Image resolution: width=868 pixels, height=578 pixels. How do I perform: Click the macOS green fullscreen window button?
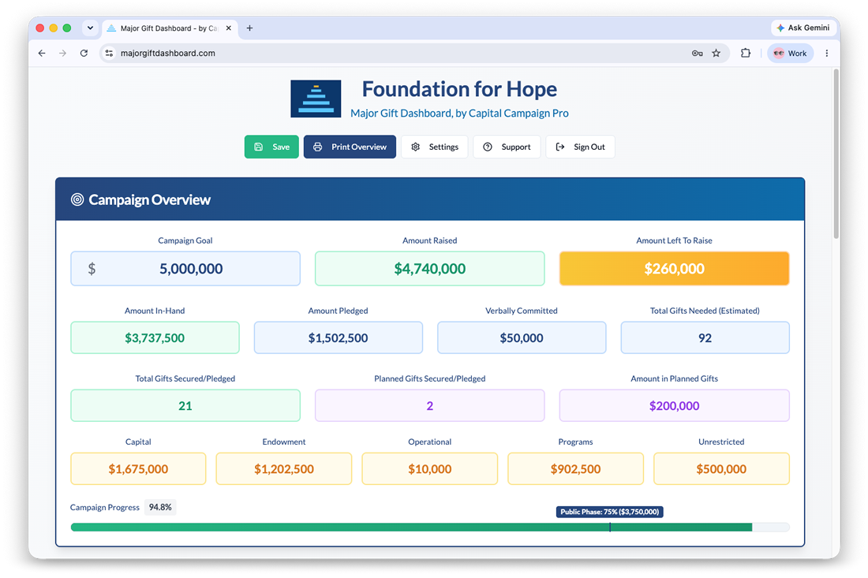click(67, 28)
